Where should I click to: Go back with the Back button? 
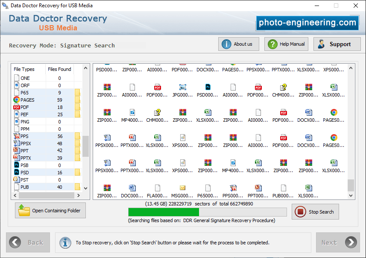(28, 242)
